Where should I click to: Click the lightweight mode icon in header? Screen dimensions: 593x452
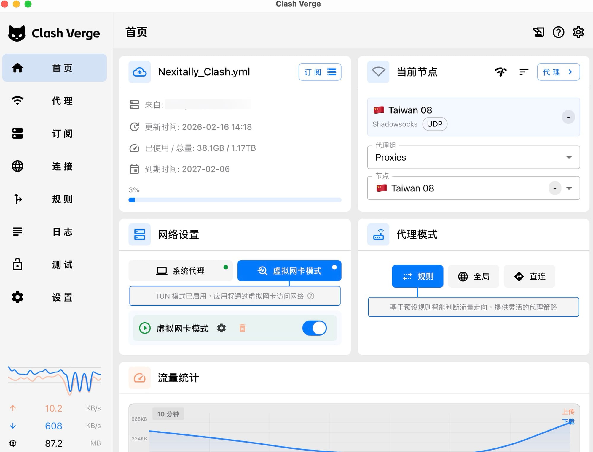[538, 32]
